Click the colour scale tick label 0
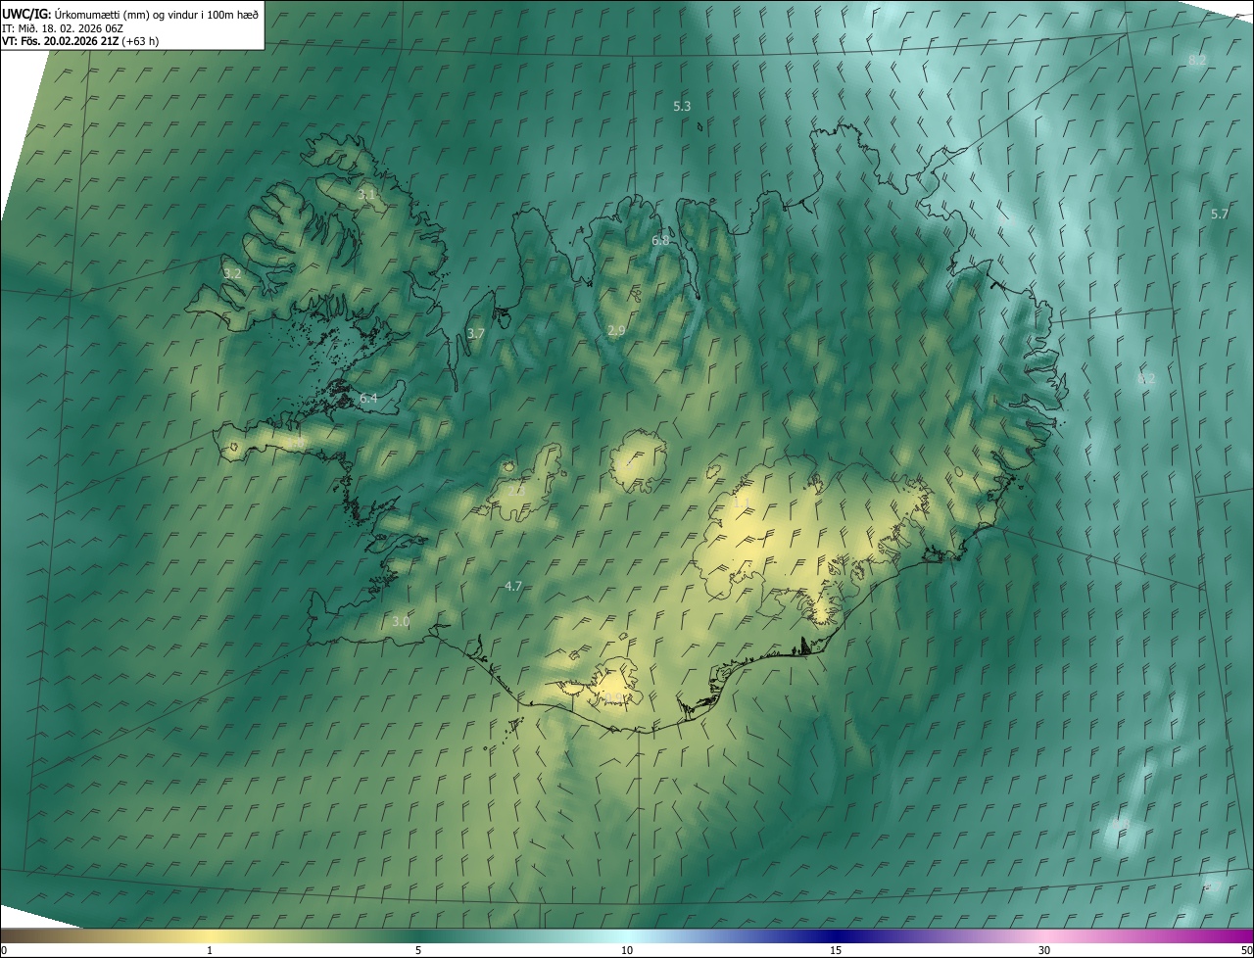 pos(3,950)
